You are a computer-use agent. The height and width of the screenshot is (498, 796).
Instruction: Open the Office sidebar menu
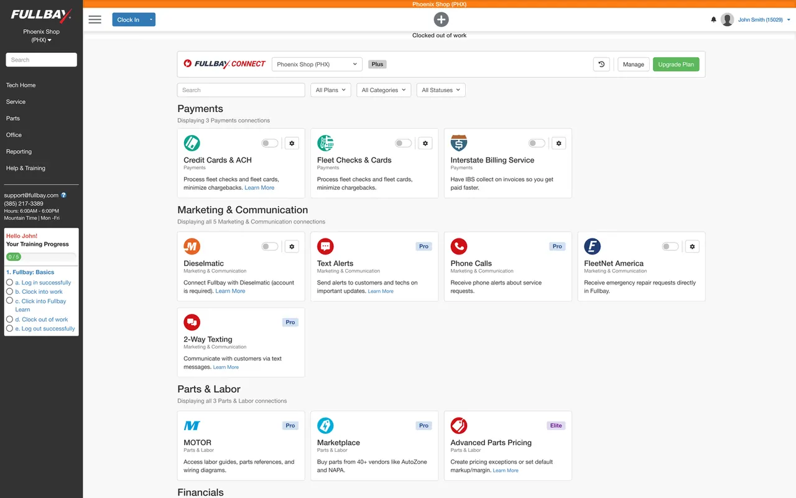tap(14, 135)
